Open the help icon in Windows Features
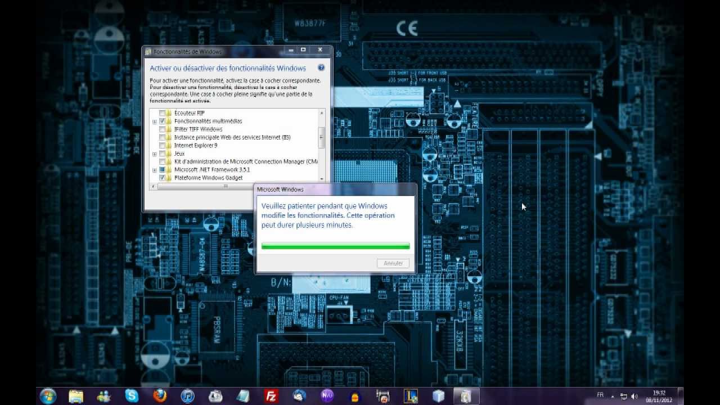 321,67
